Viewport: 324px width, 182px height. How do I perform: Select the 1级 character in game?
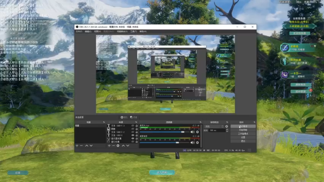(x=298, y=75)
